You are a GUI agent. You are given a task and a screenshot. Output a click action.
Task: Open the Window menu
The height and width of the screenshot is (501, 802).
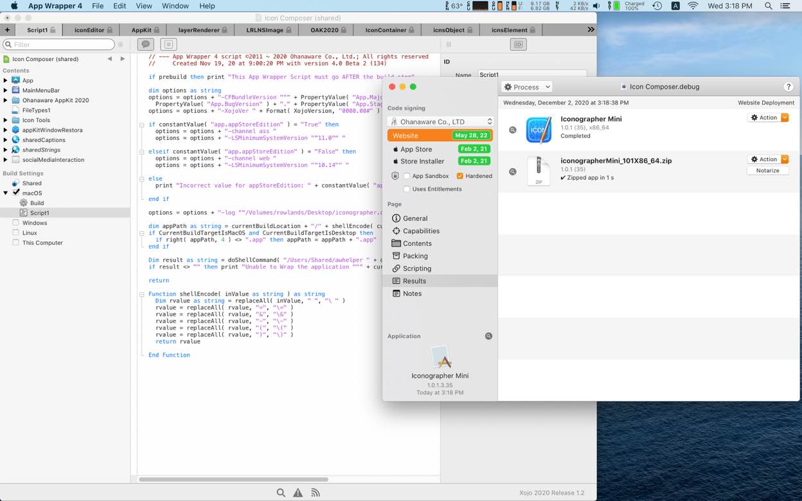tap(175, 6)
